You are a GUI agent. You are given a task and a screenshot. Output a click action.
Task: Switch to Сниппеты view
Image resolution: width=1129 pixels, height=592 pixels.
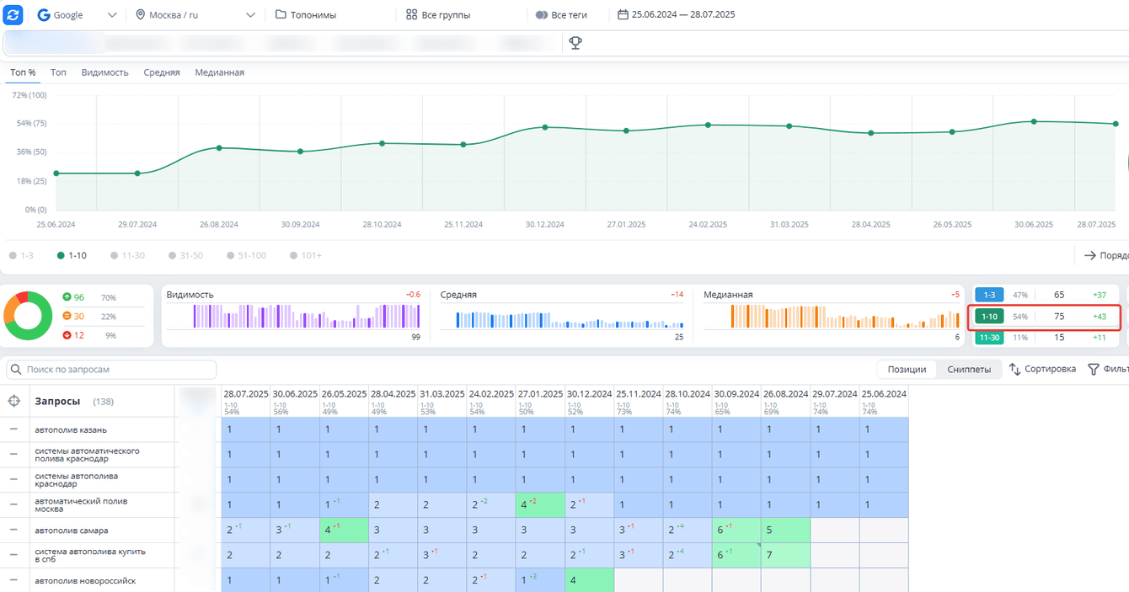pyautogui.click(x=969, y=369)
